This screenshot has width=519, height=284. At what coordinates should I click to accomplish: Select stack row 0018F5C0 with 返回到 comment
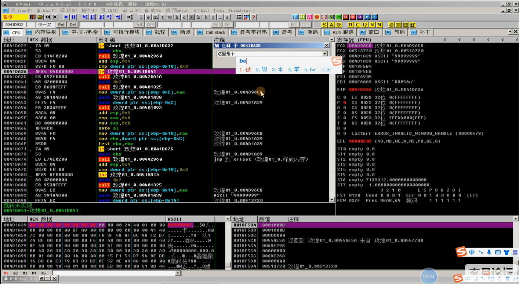click(x=373, y=240)
